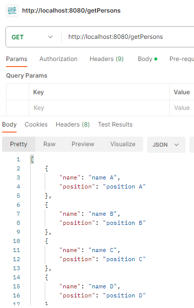This screenshot has width=194, height=308.
Task: Expand the JSON format dropdown
Action: point(166,145)
